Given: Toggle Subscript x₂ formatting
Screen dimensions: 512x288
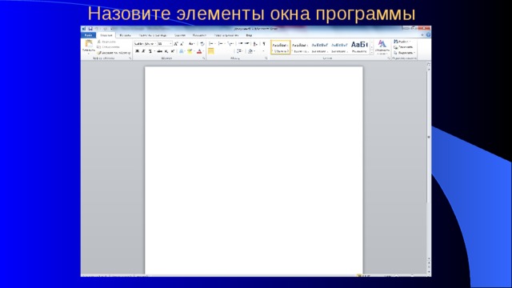Looking at the screenshot, I should (x=166, y=51).
